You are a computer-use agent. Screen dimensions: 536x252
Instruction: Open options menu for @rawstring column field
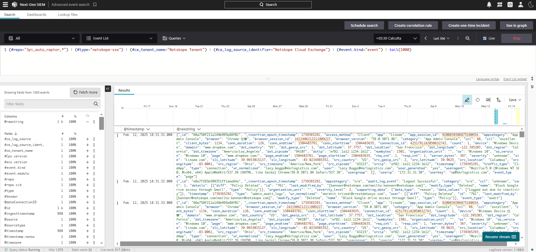(94, 122)
